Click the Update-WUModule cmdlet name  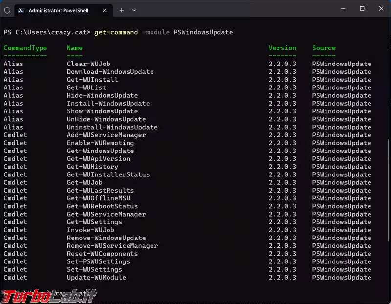pyautogui.click(x=96, y=277)
